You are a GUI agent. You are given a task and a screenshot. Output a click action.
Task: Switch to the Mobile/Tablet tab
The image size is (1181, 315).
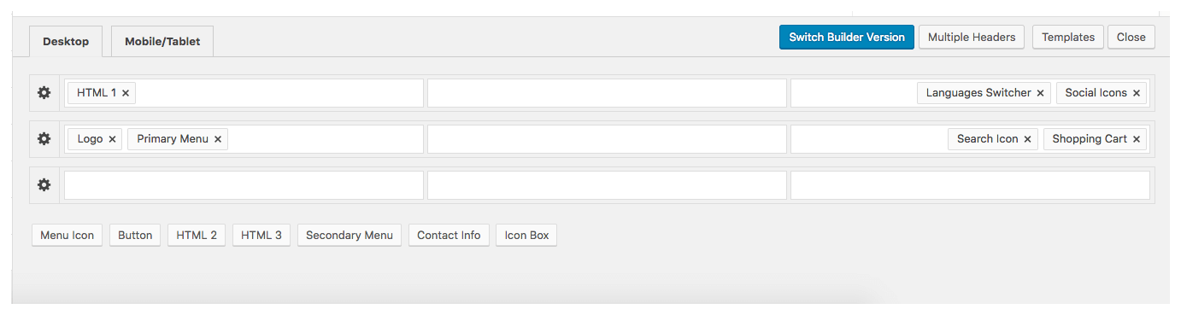[162, 41]
